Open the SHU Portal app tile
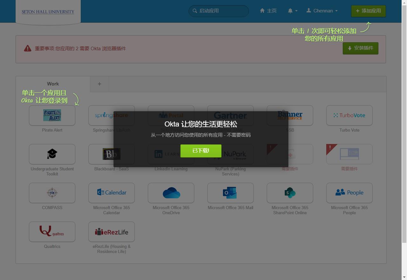Viewport: 407px width, 280px height. click(x=171, y=115)
